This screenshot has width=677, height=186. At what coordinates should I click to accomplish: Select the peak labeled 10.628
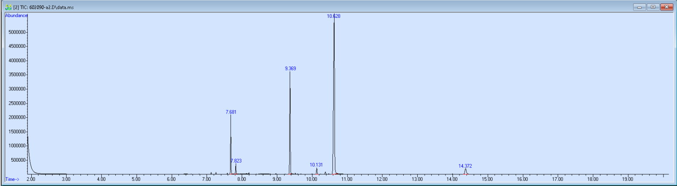tap(334, 16)
